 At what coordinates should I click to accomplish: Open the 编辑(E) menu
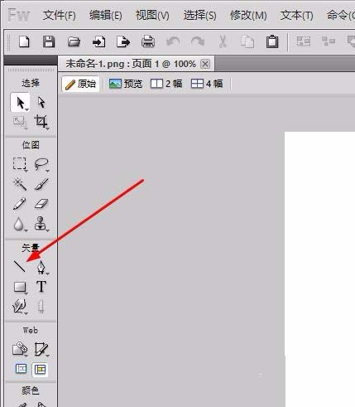(105, 15)
